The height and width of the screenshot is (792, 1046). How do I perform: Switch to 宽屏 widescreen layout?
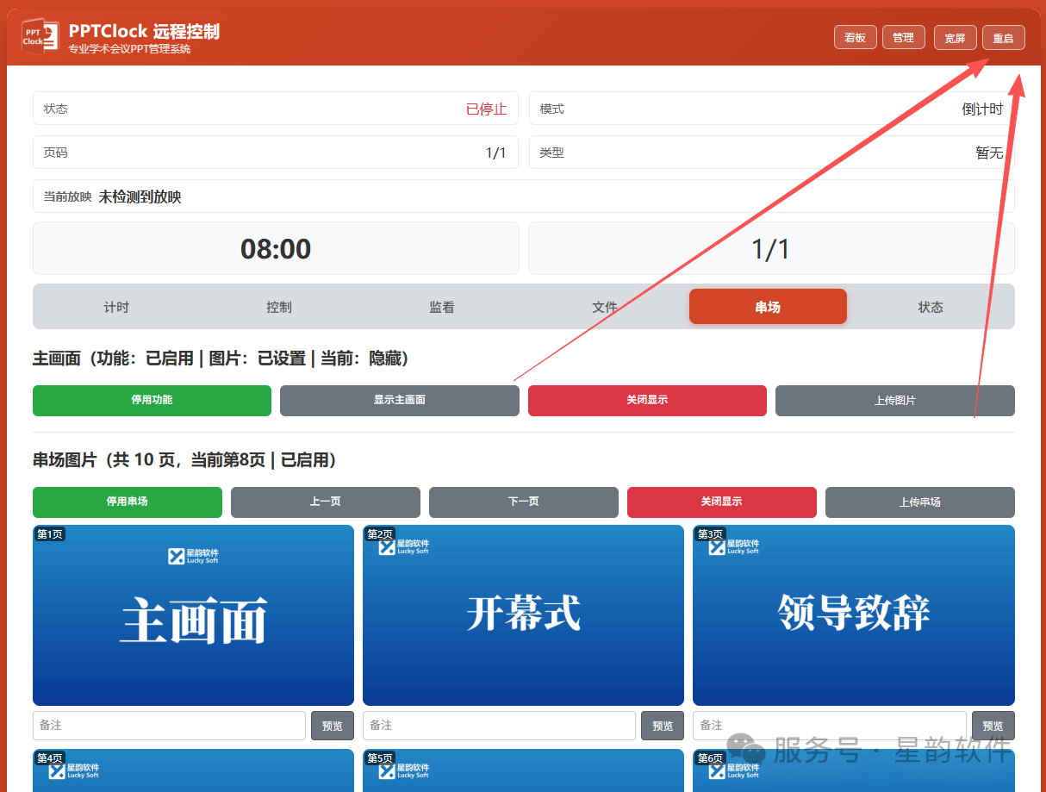[955, 38]
